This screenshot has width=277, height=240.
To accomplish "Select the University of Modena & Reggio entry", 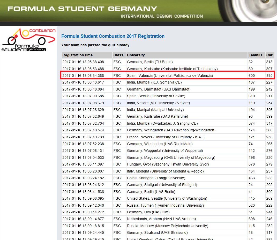I will pyautogui.click(x=165, y=171).
